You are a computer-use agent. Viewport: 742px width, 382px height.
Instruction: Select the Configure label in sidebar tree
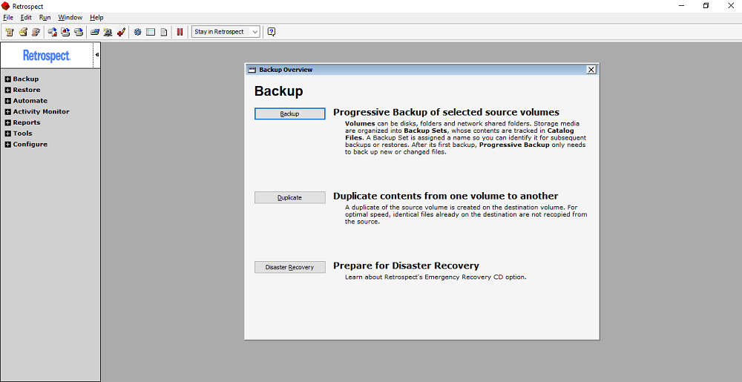[x=30, y=144]
